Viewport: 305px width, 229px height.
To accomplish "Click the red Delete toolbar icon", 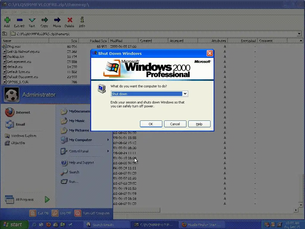I will tap(69, 22).
